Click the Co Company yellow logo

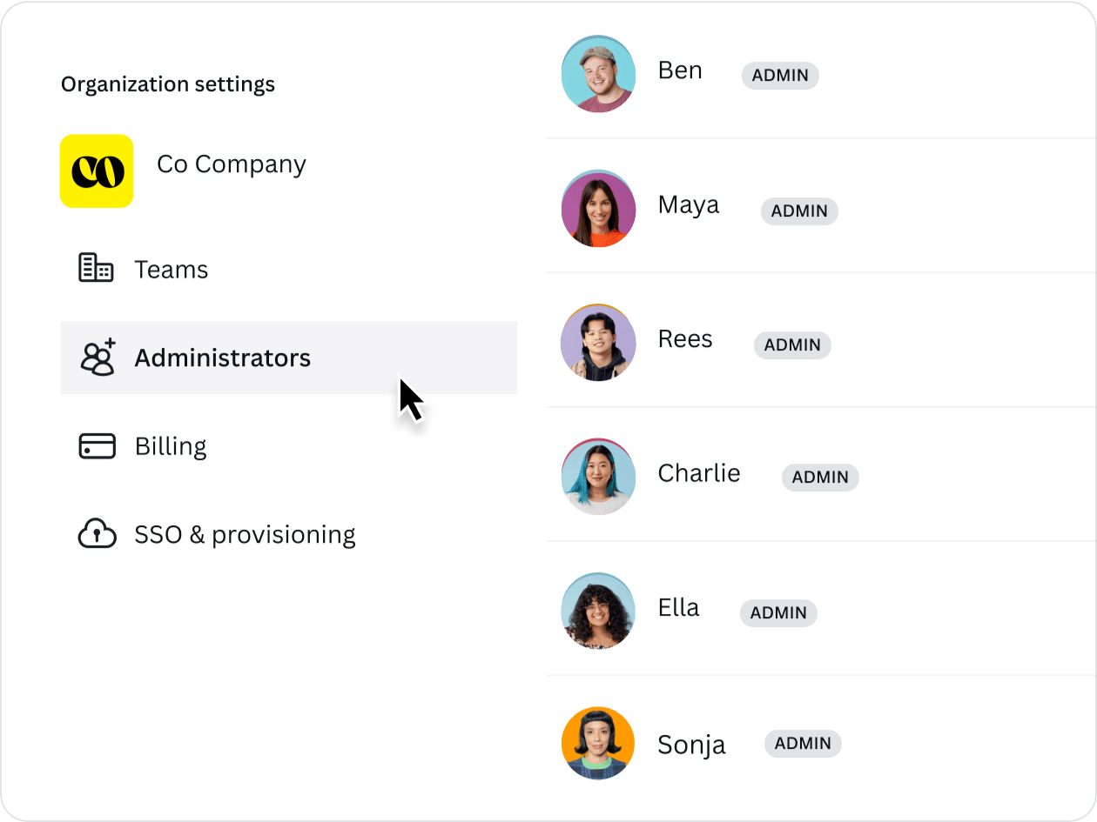tap(97, 170)
